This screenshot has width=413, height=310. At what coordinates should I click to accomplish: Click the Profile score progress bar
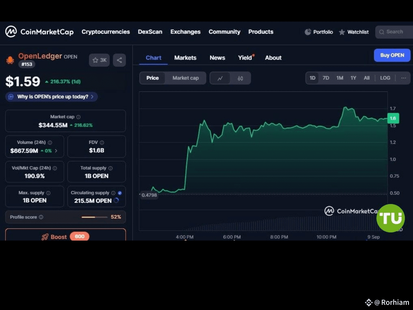pos(94,217)
